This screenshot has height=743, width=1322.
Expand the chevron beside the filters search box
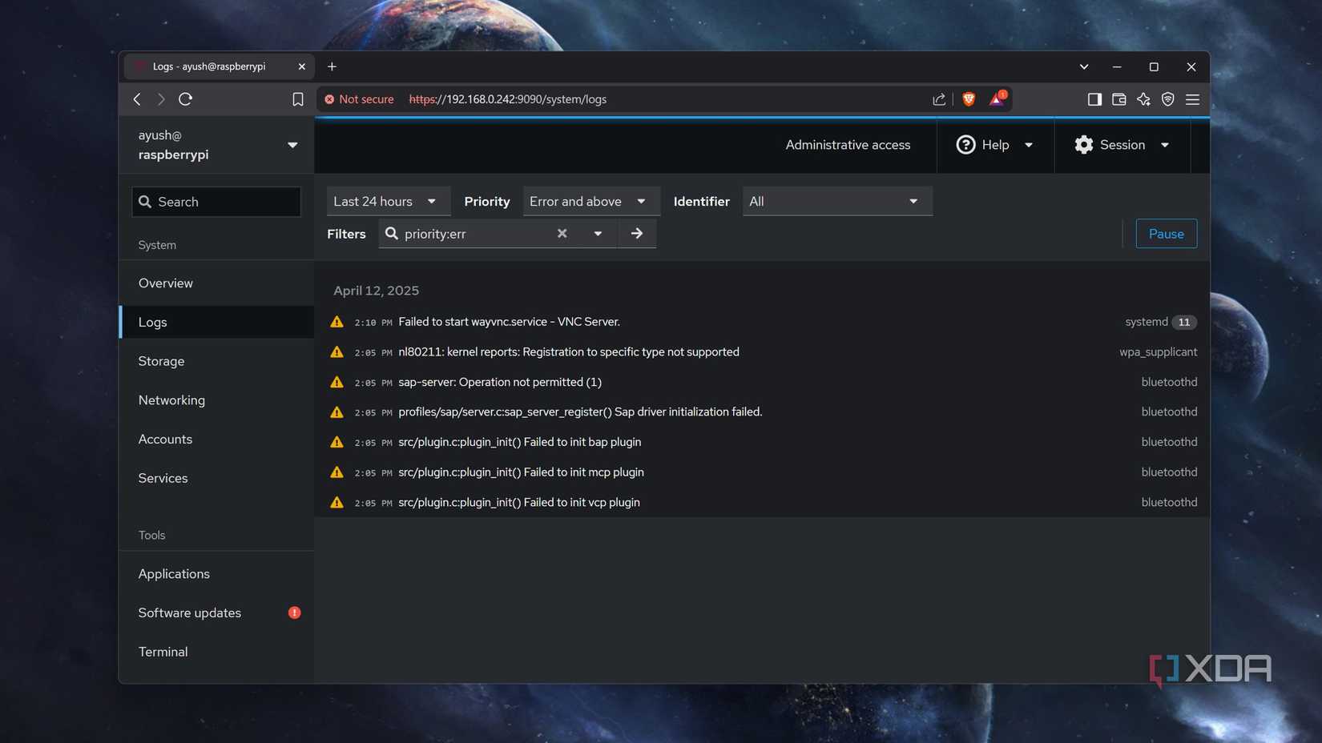pos(598,233)
